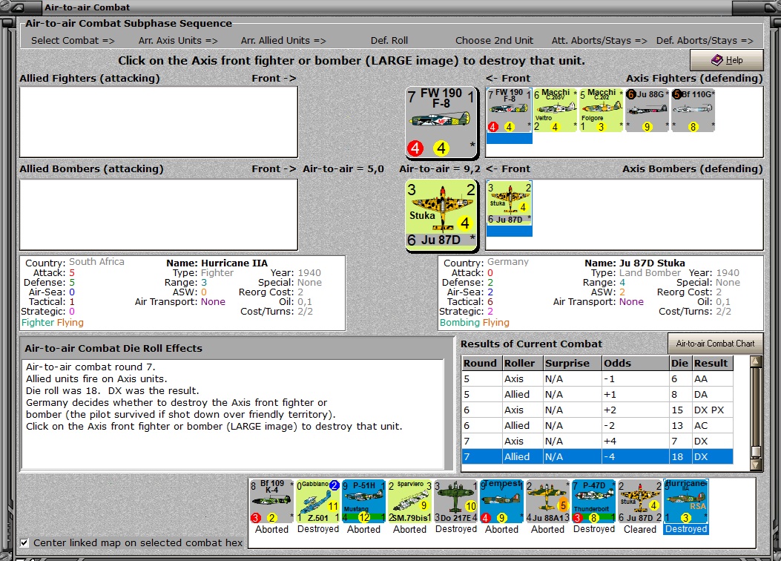Click the down arrow of results scrollbar
The image size is (781, 561).
pos(756,465)
